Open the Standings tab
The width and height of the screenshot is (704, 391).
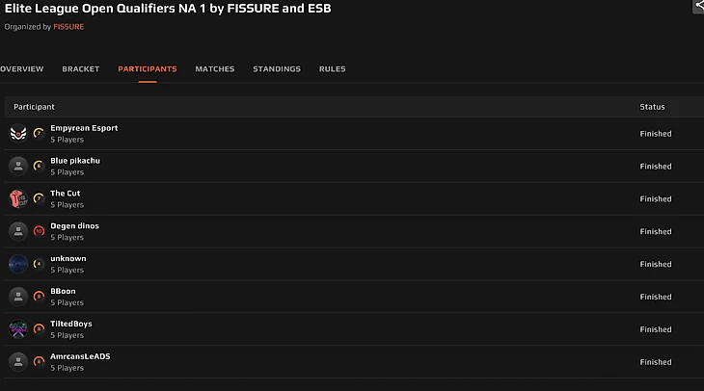click(277, 69)
